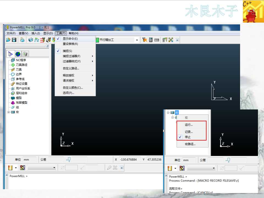The image size is (264, 198).
Task: Click the Y coordinate value field
Action: [x=154, y=159]
